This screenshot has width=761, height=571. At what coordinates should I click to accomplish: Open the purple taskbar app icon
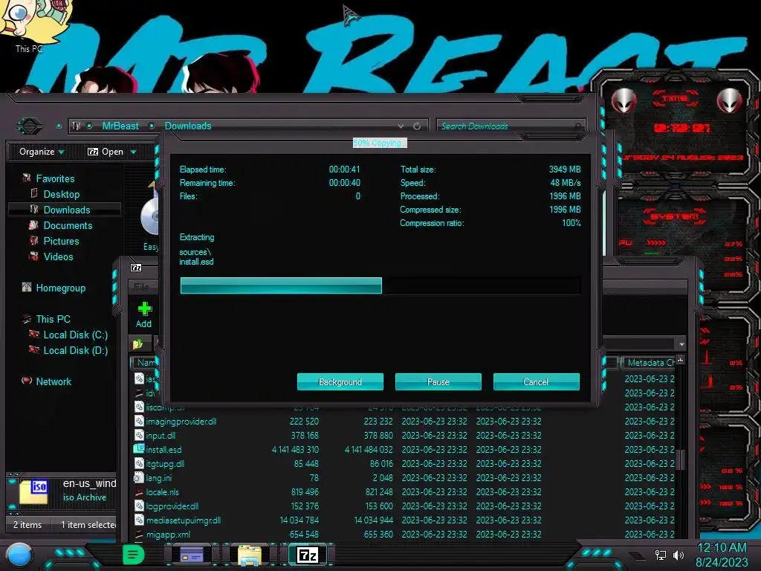(192, 555)
